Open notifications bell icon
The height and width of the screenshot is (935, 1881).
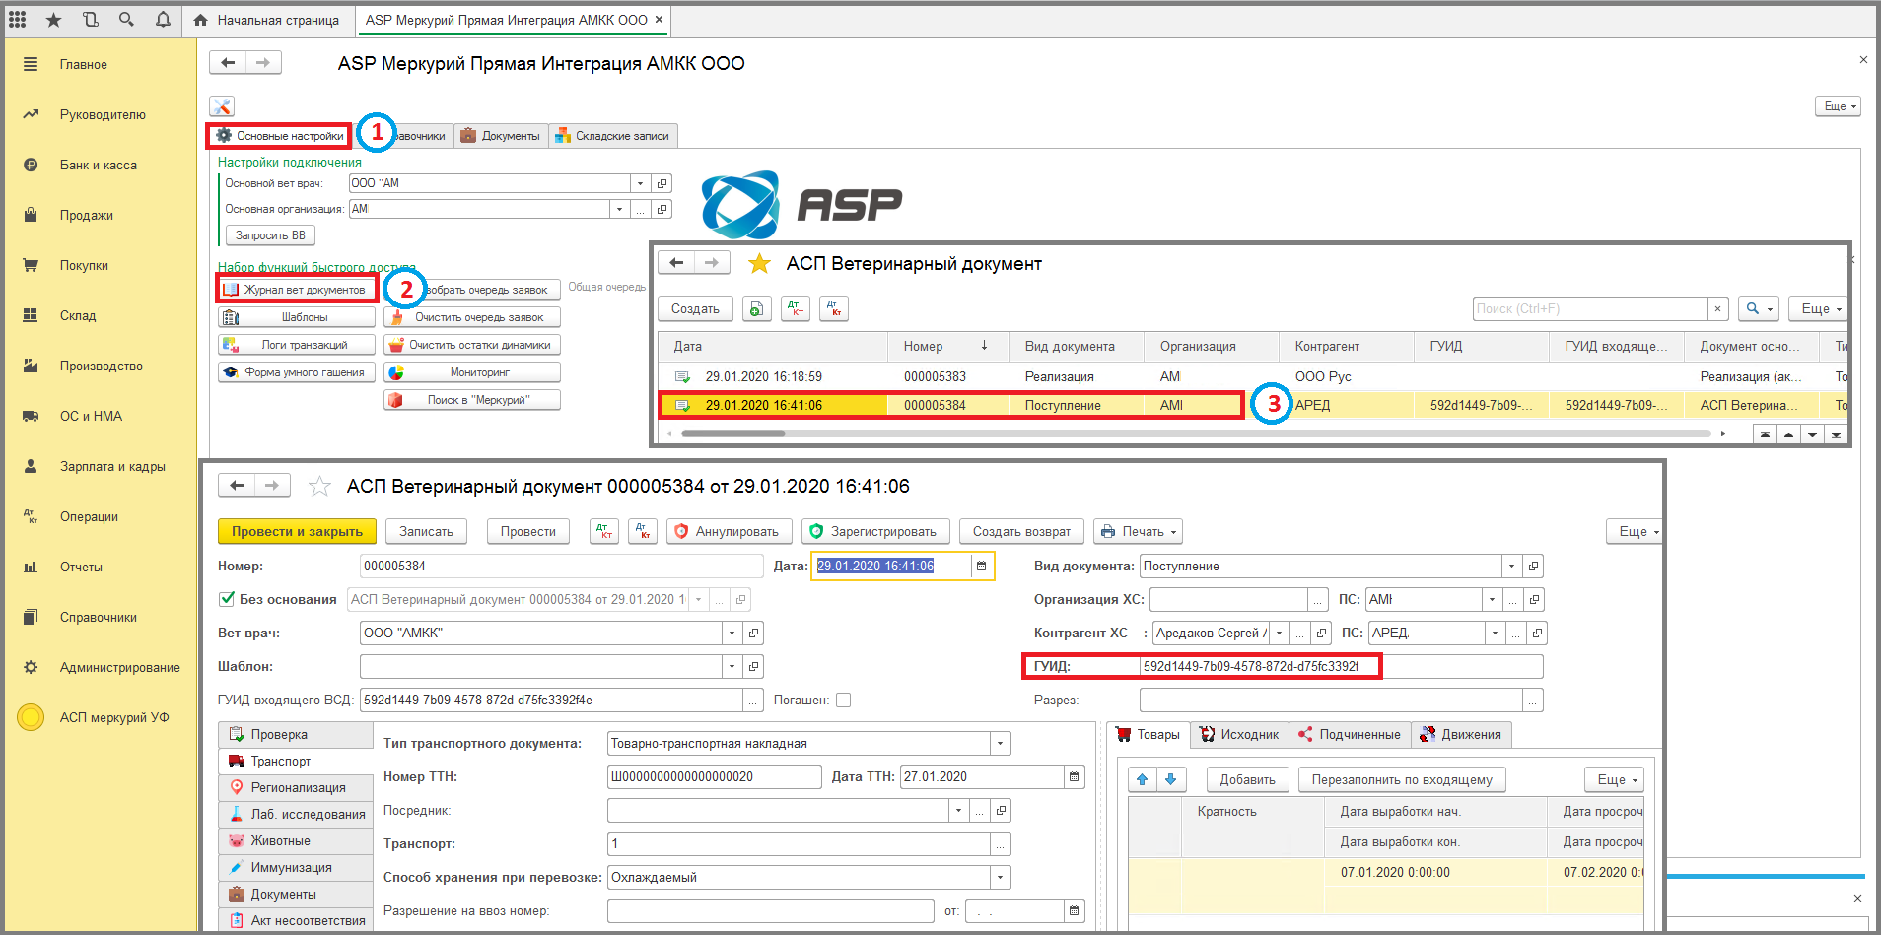(163, 20)
